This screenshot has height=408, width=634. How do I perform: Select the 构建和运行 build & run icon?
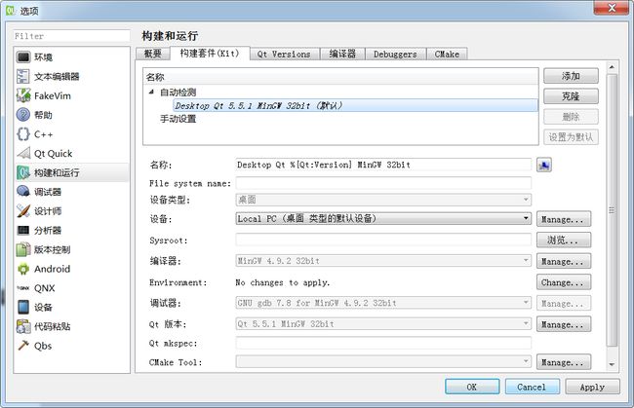pyautogui.click(x=23, y=172)
